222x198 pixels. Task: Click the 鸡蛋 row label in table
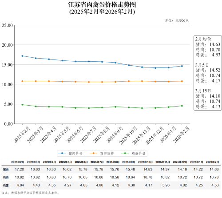[x=6, y=186]
